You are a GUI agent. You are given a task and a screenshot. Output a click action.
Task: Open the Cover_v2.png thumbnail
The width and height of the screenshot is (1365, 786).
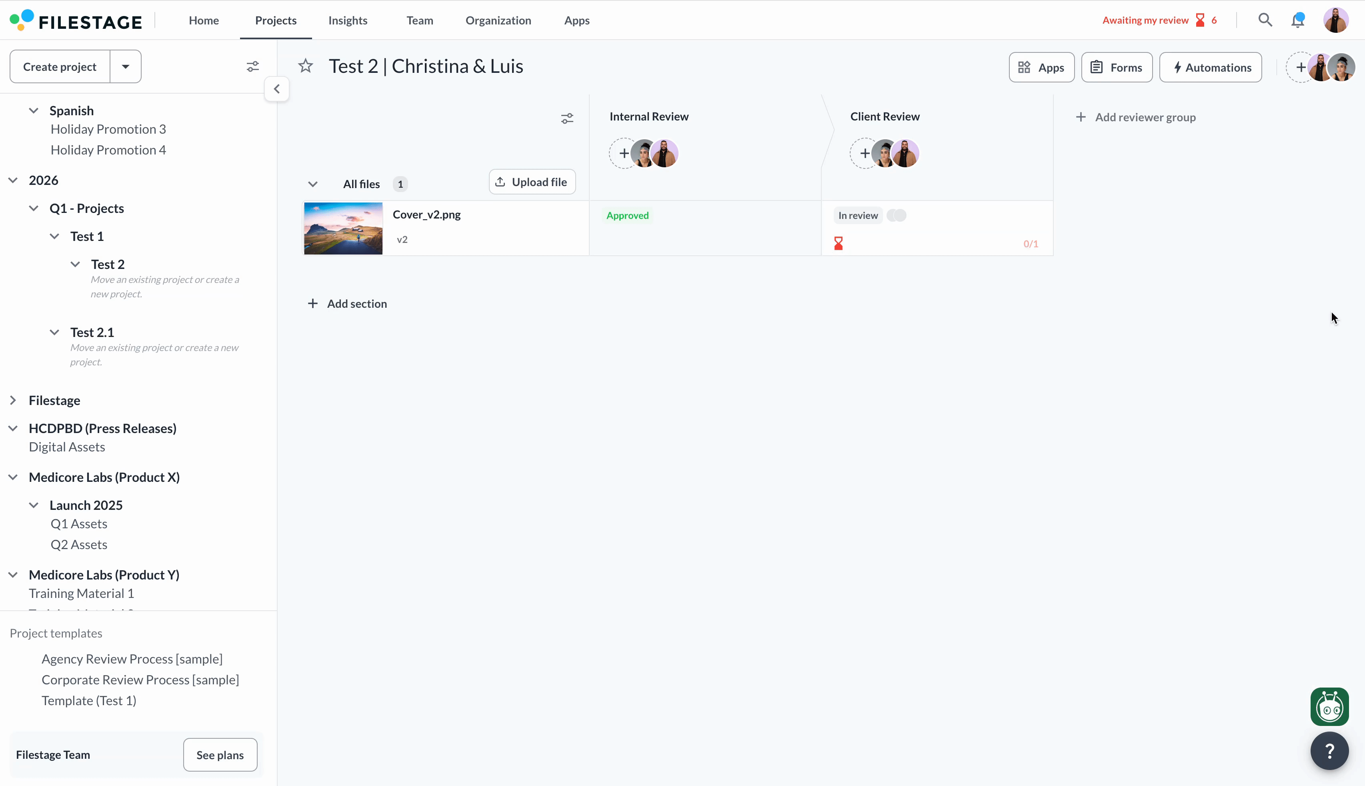point(343,229)
